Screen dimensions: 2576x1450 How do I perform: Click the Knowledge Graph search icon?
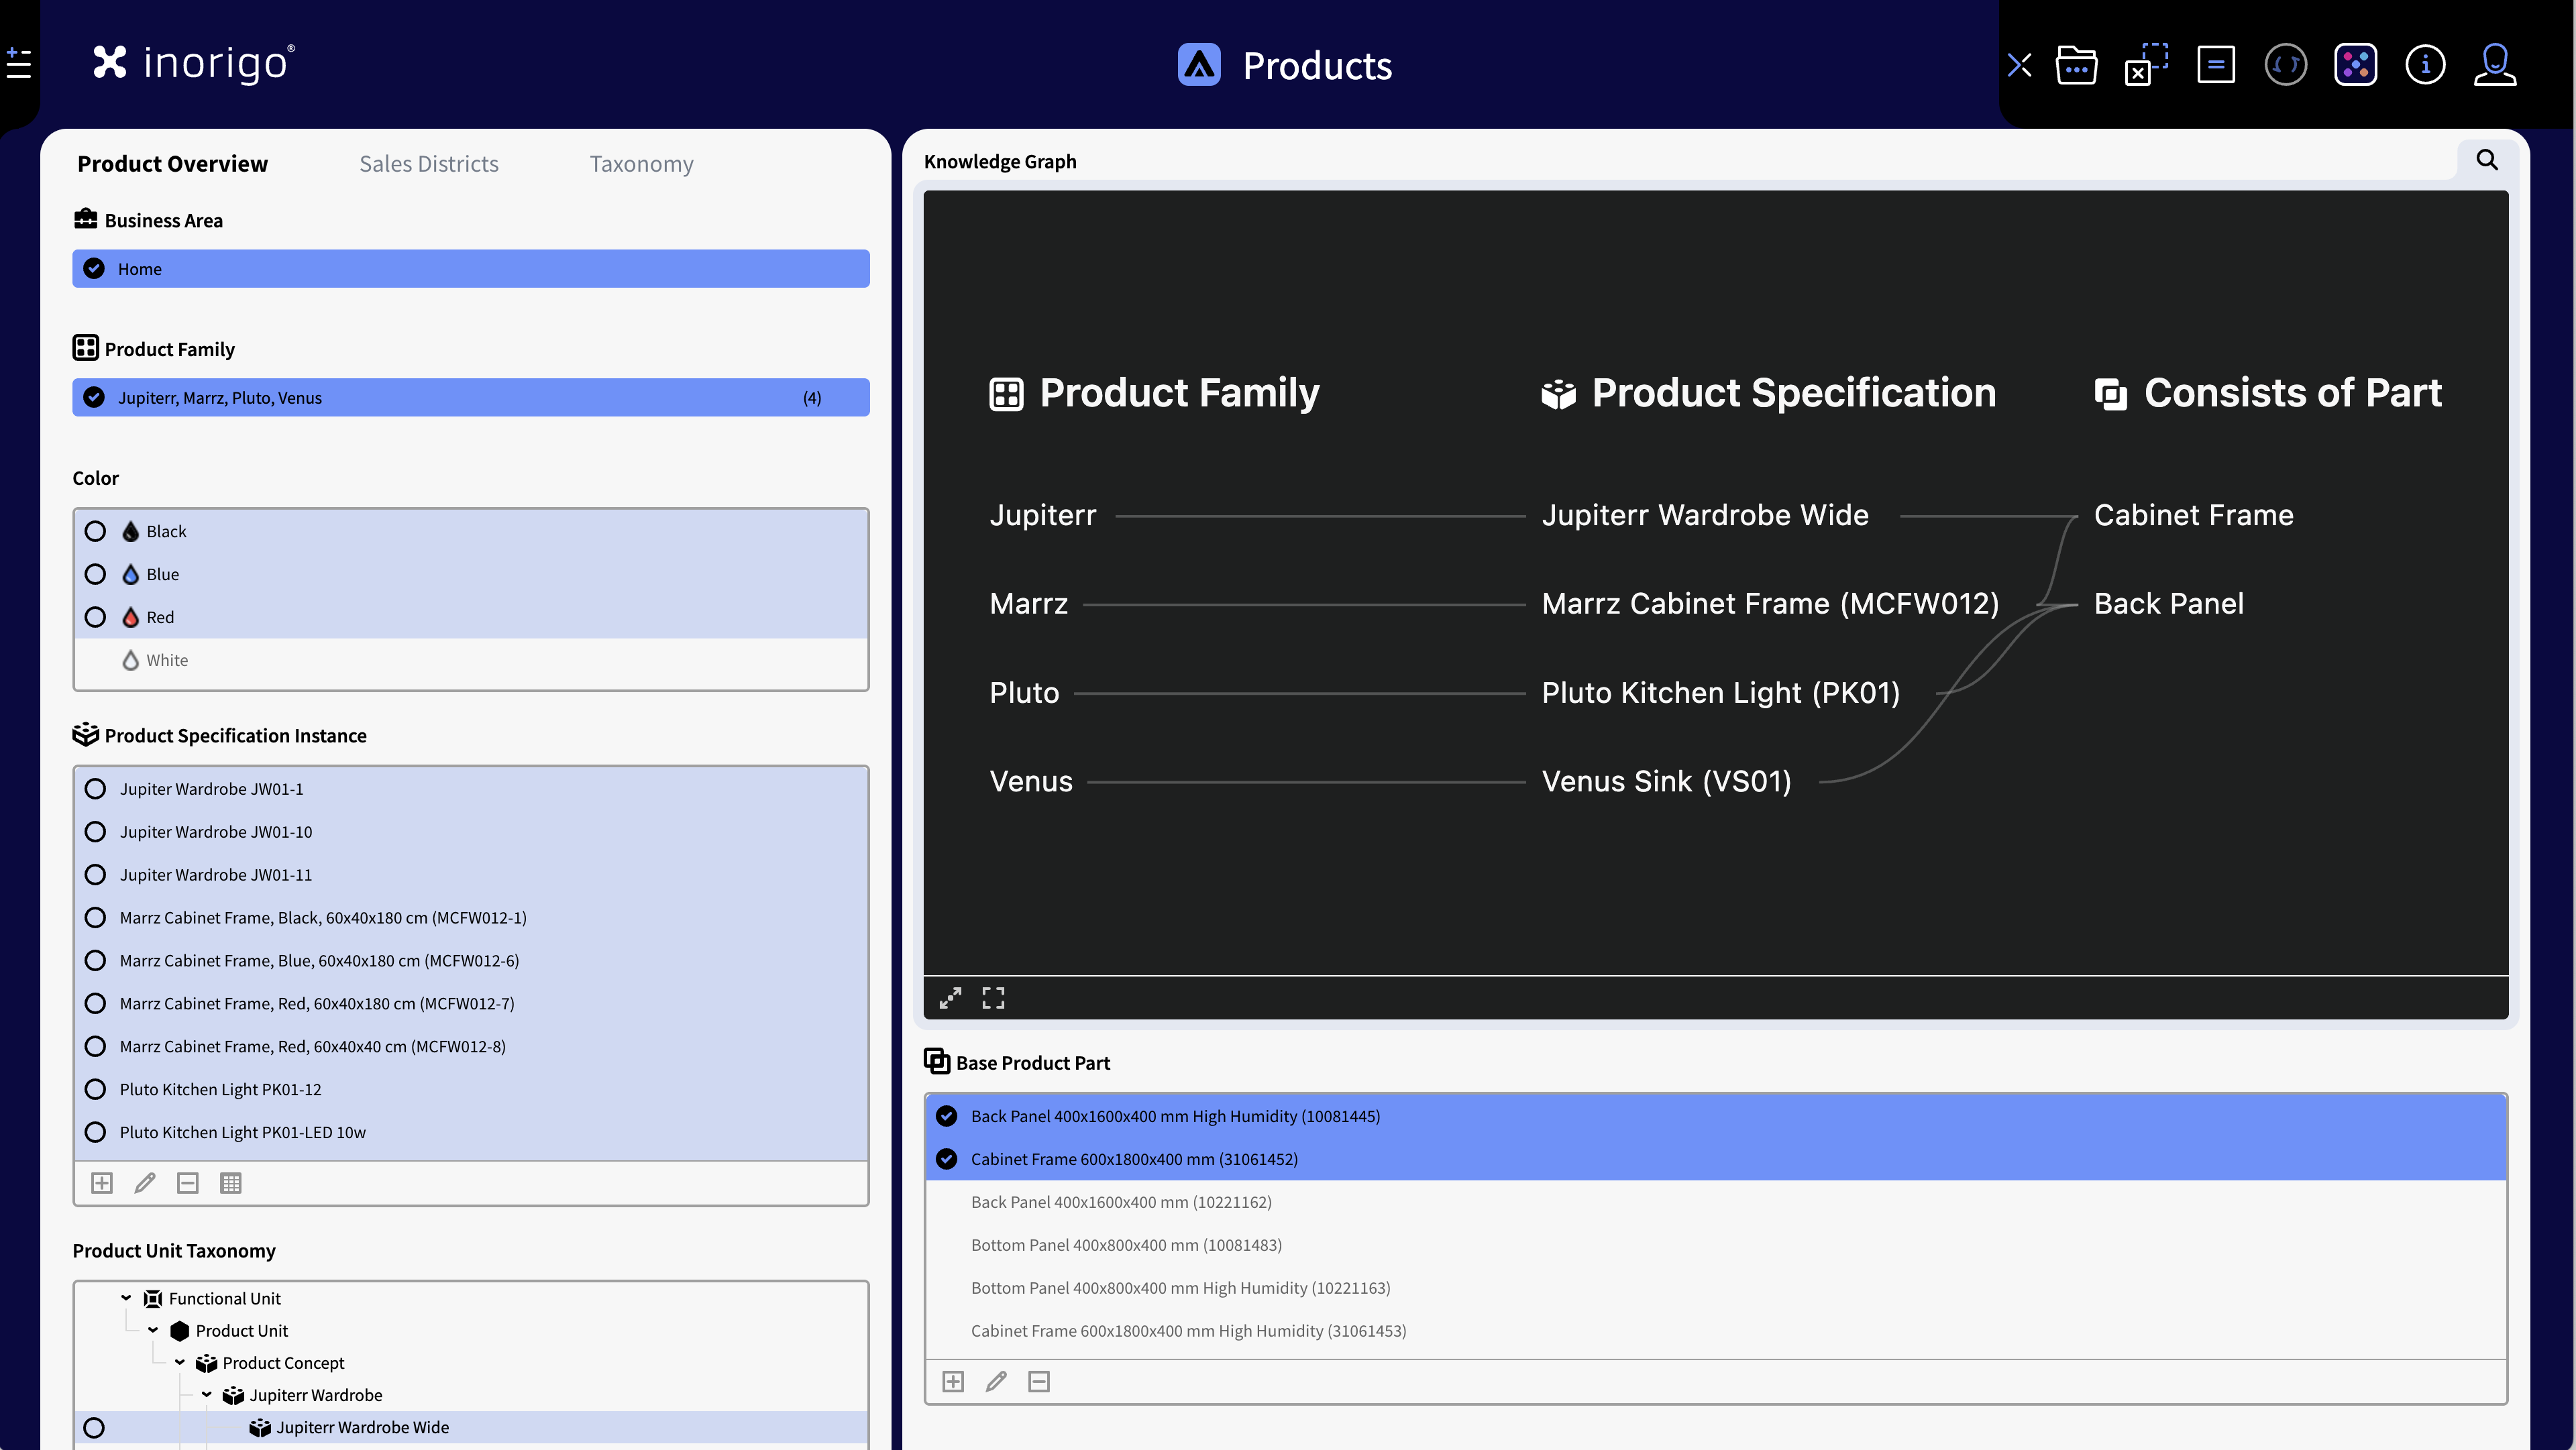[x=2486, y=160]
